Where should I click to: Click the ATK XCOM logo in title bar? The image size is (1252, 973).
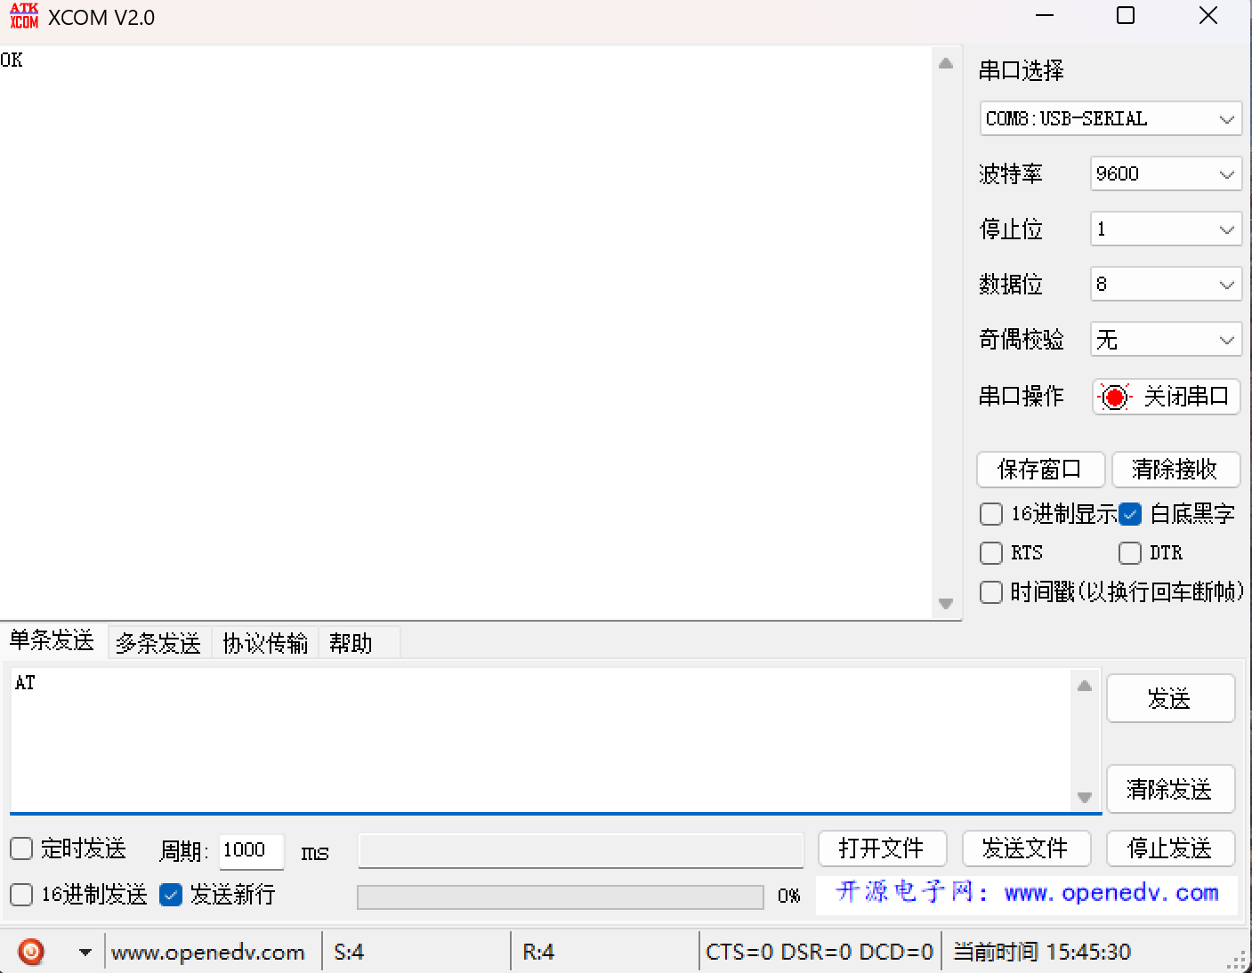24,16
